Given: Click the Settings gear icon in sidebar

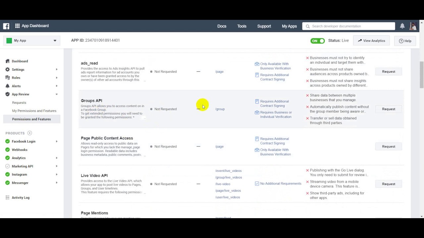Looking at the screenshot, I should click(8, 69).
